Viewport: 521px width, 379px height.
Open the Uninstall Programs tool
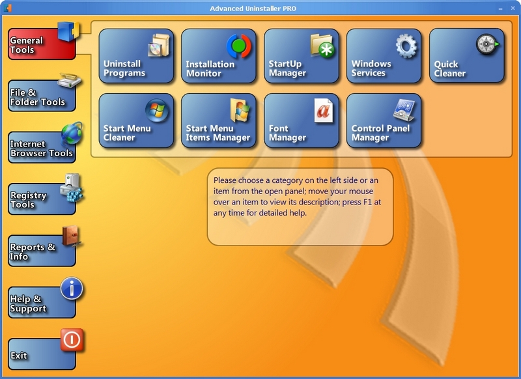[136, 55]
